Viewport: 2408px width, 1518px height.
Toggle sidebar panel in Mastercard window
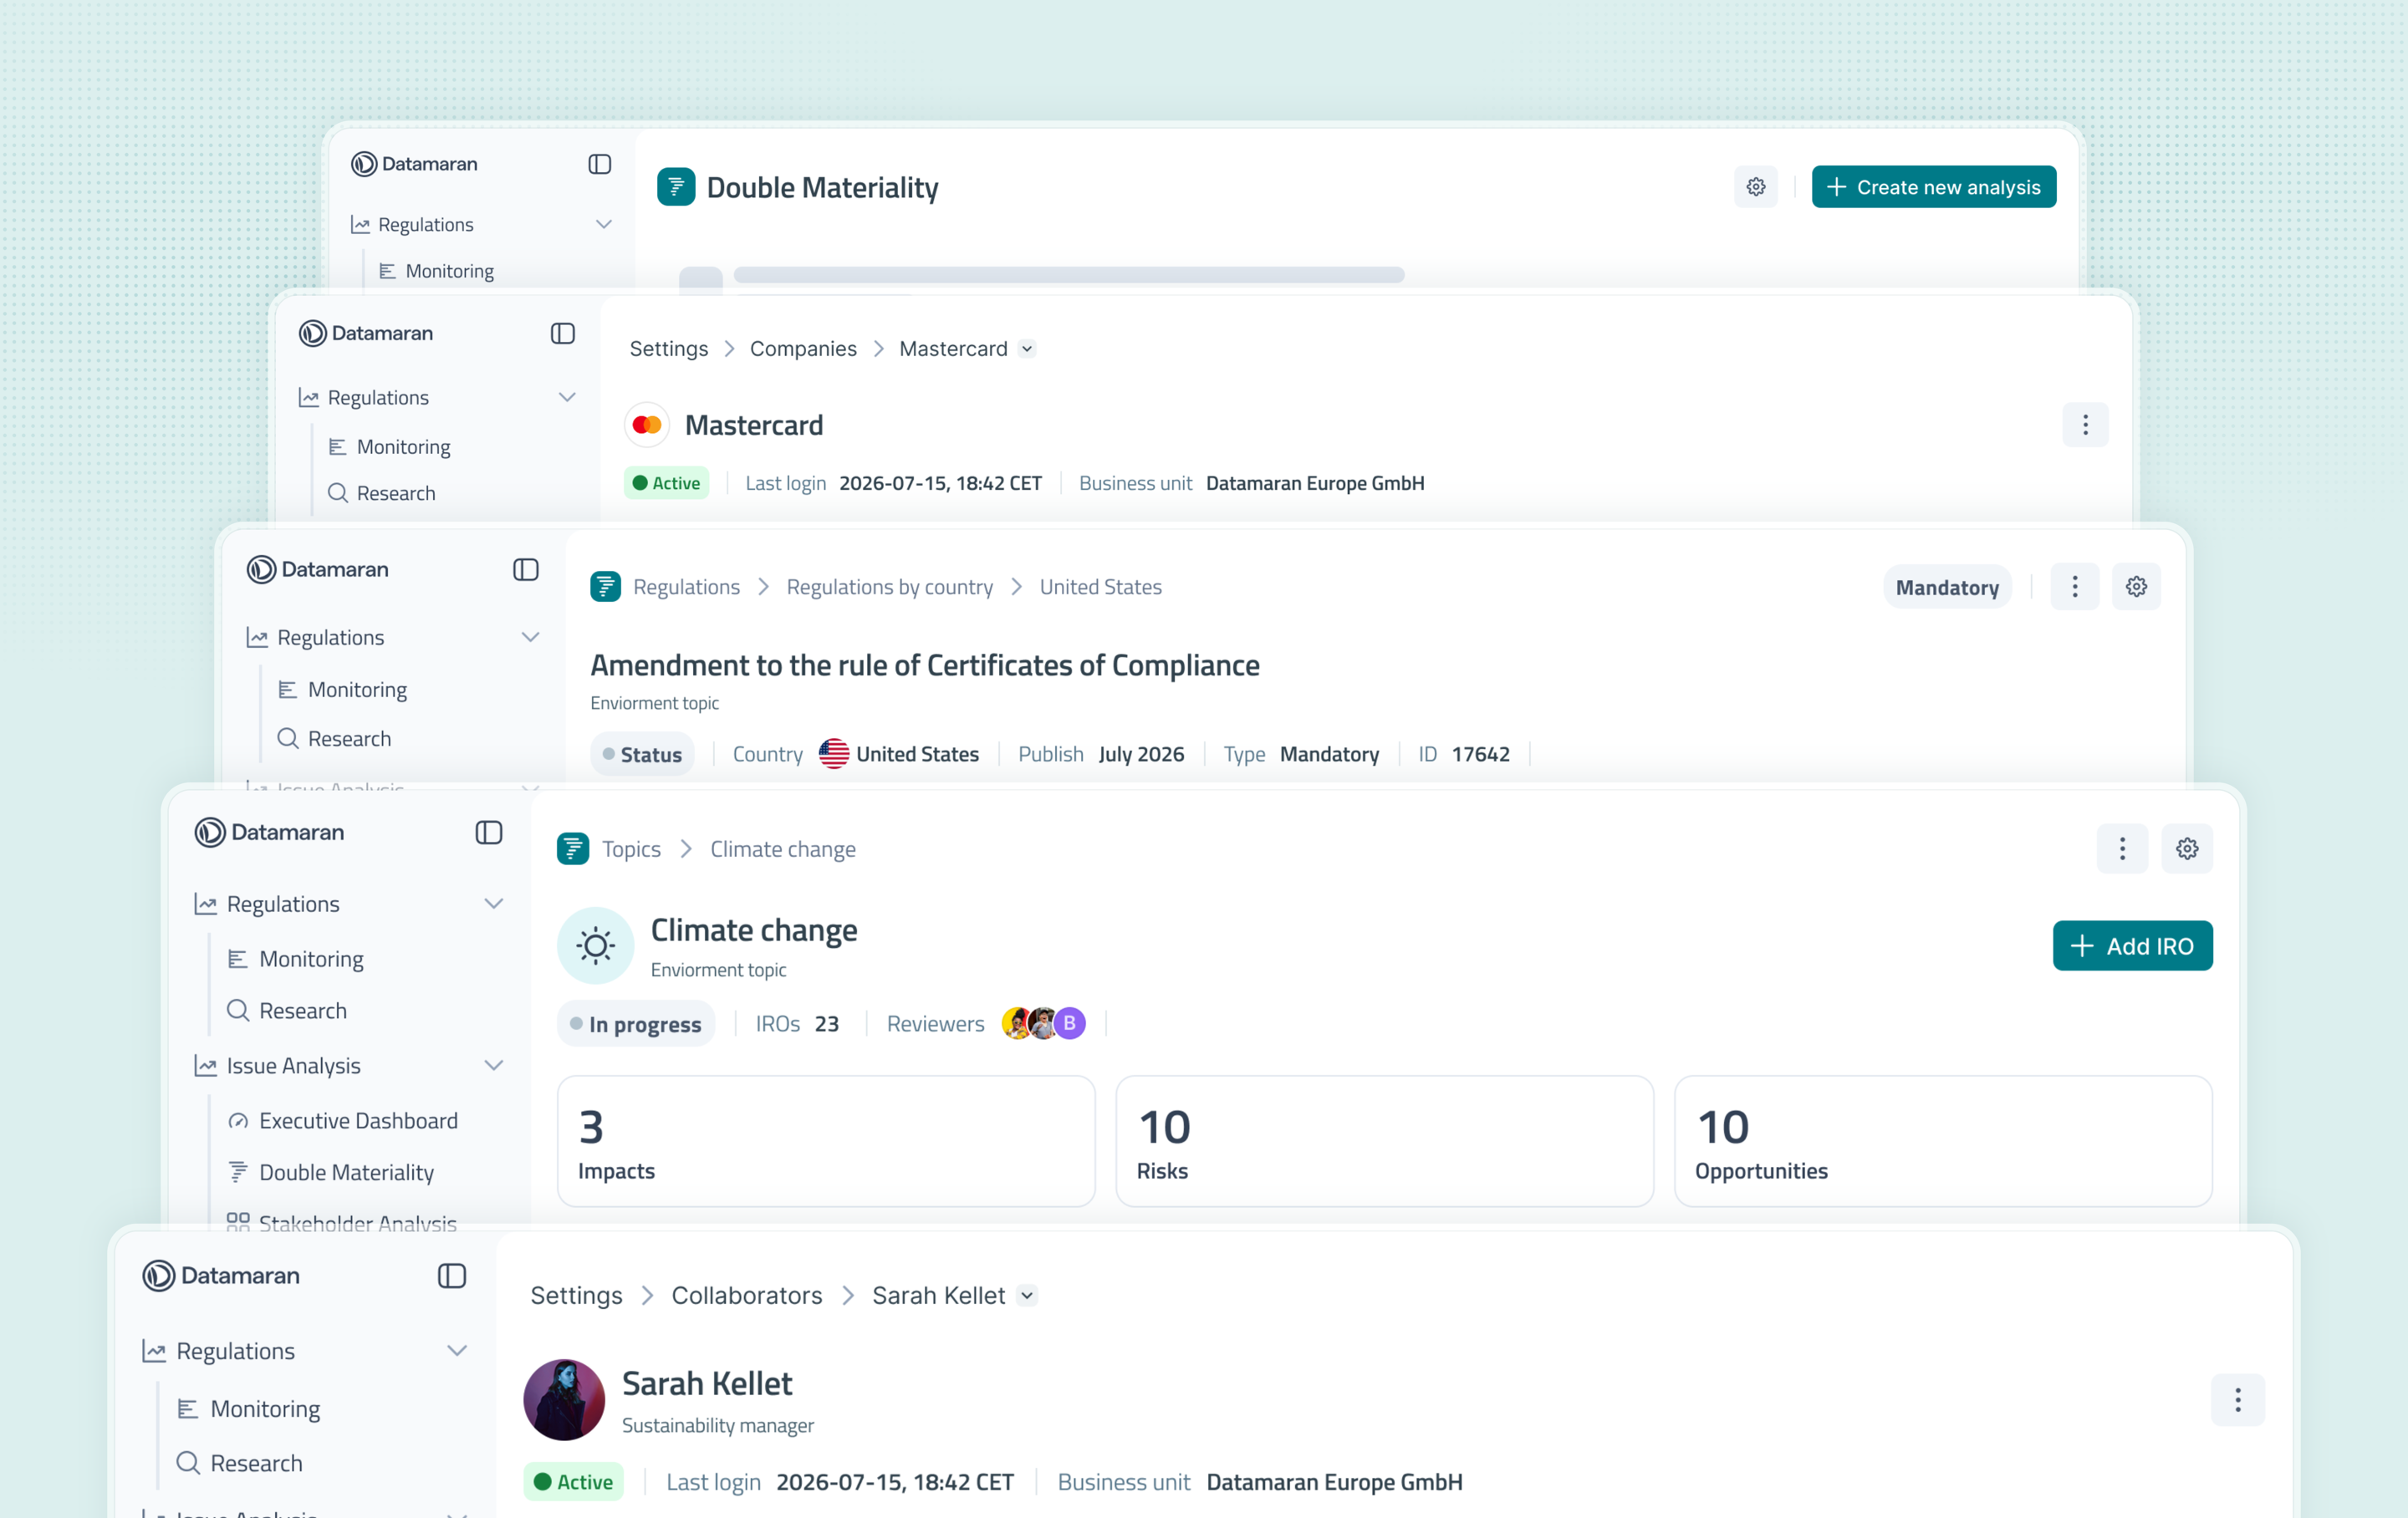coord(563,333)
